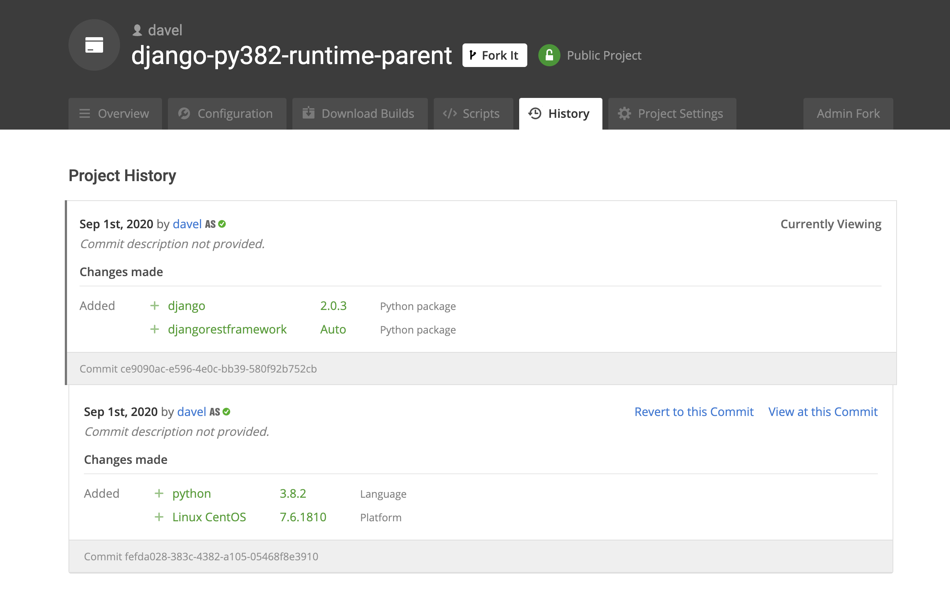Click the Language type label
This screenshot has height=603, width=950.
pos(383,494)
